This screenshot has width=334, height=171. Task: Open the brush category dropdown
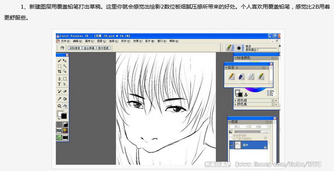point(233,48)
